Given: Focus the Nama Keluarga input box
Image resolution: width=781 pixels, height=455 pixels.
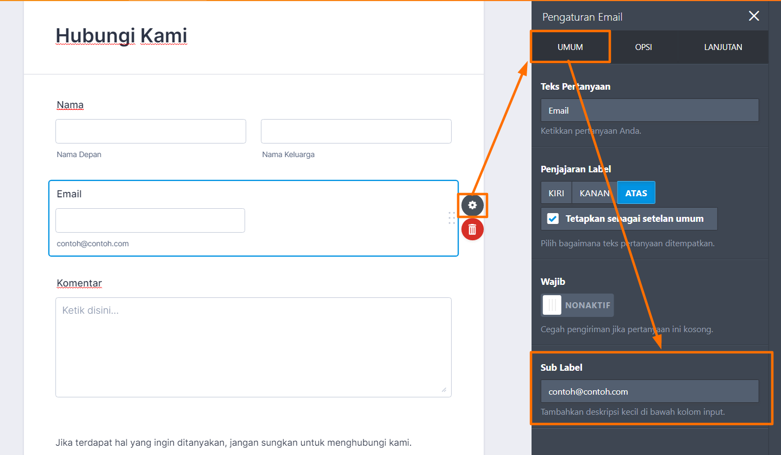Looking at the screenshot, I should [x=356, y=132].
